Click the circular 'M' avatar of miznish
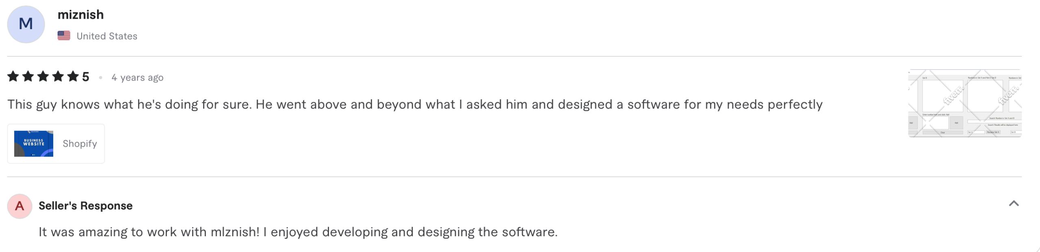Screen dimensions: 1040x252 coord(26,24)
